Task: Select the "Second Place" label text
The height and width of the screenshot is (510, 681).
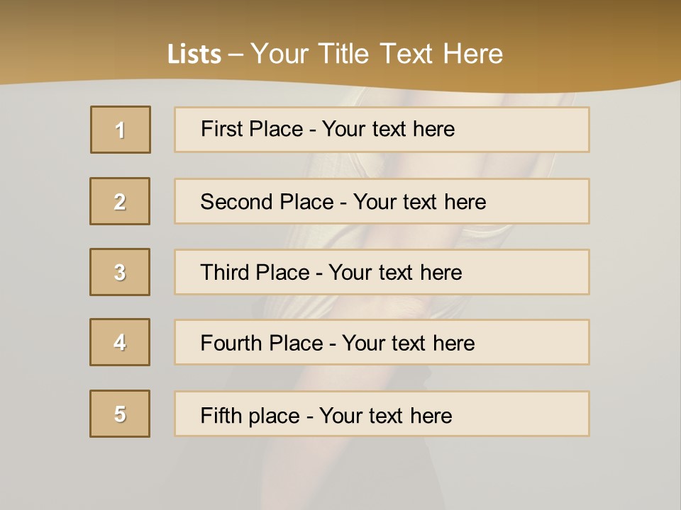Action: tap(267, 202)
